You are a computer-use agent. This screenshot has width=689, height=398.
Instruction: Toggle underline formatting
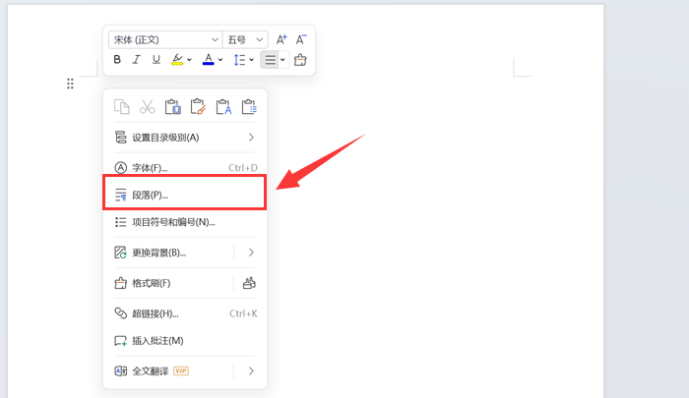pyautogui.click(x=156, y=60)
